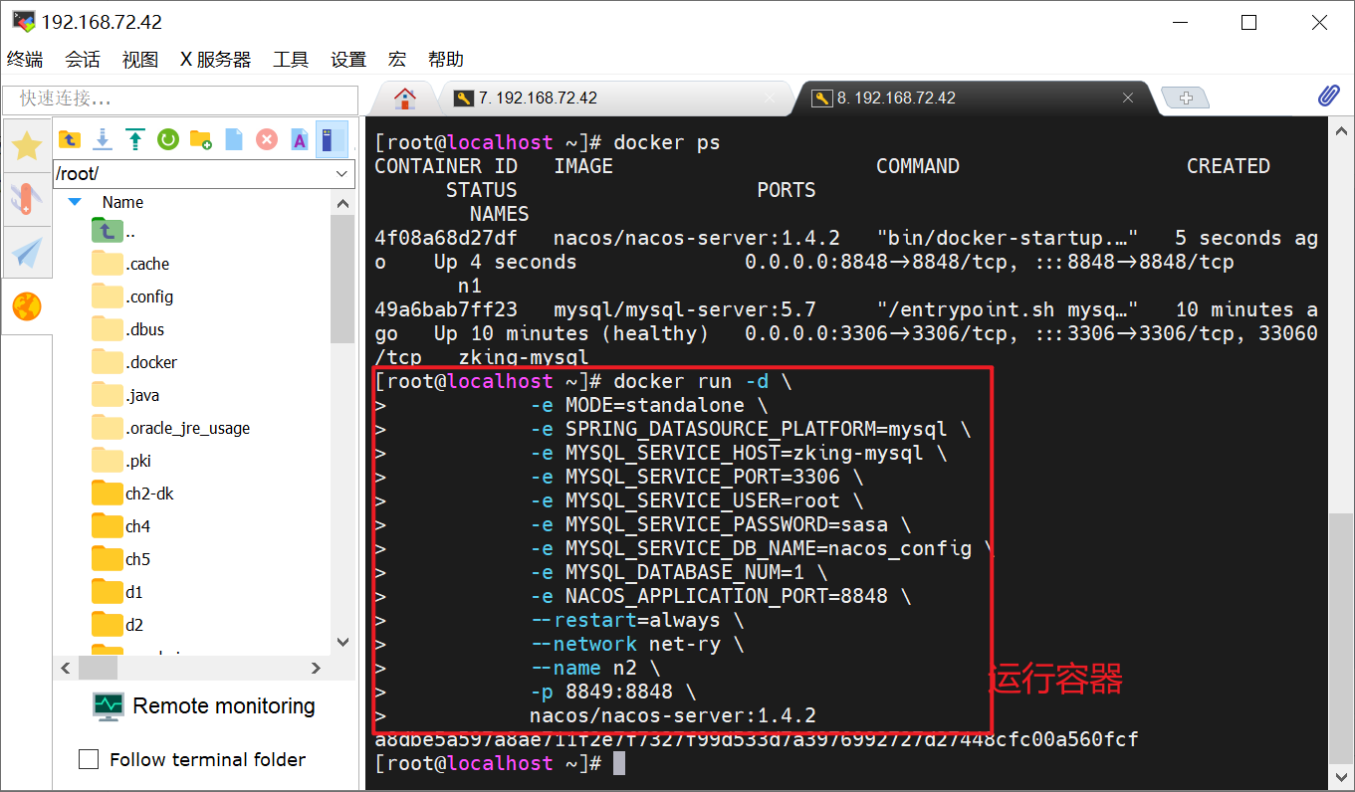Click the 'zking-mysql' container name text
Image resolution: width=1355 pixels, height=792 pixels.
click(x=524, y=357)
